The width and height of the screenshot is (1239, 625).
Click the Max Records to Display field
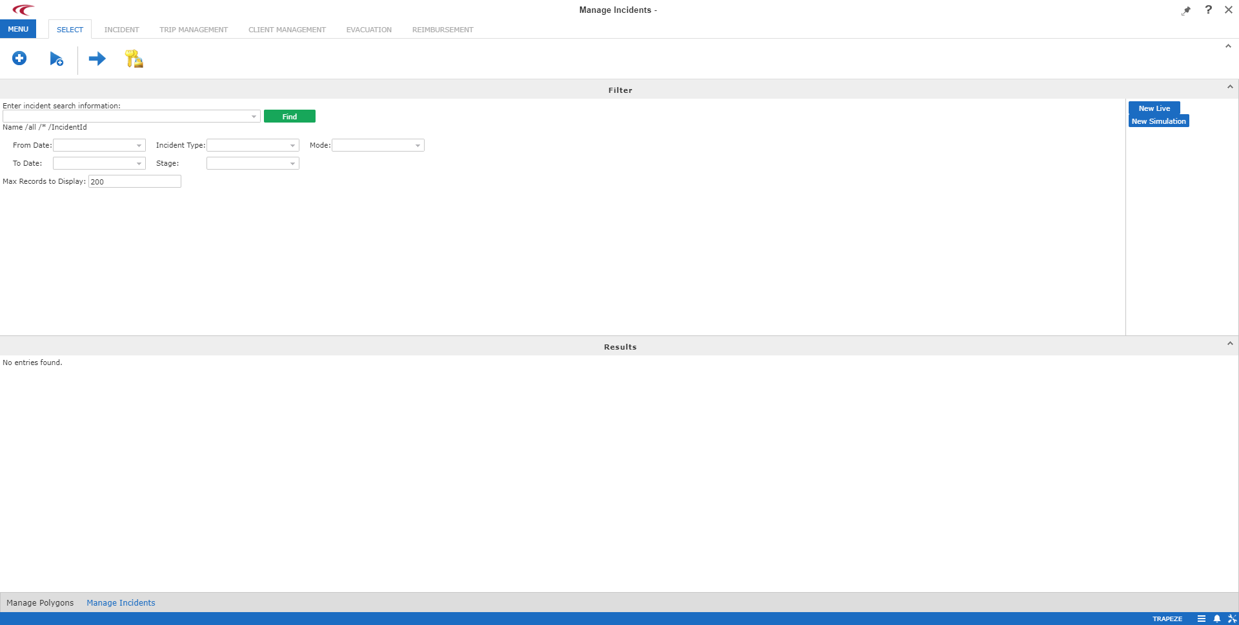pyautogui.click(x=134, y=181)
